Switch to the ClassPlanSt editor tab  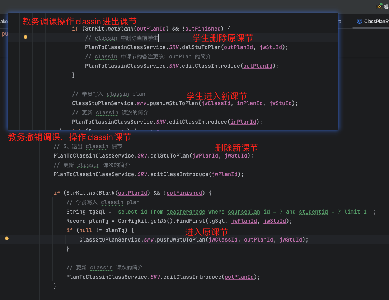click(x=372, y=21)
